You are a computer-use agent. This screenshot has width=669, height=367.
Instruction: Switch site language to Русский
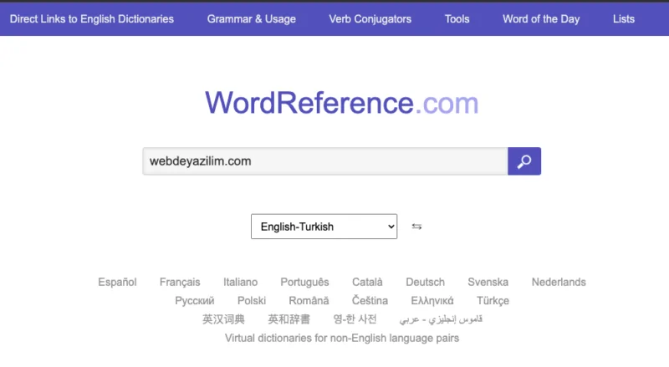coord(195,301)
